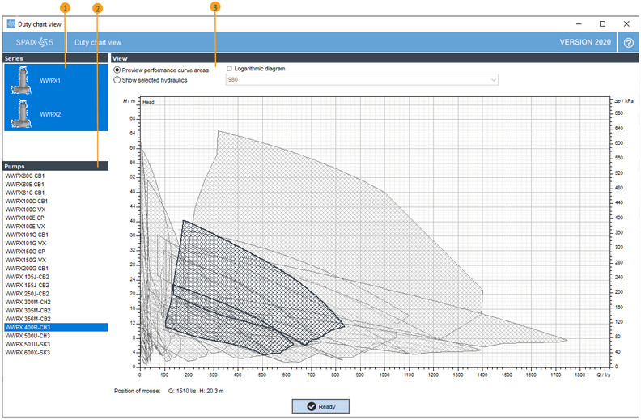Select pump WWPX81C CB1
This screenshot has height=420, width=641.
click(56, 193)
